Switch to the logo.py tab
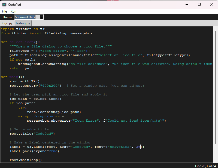 [7, 23]
